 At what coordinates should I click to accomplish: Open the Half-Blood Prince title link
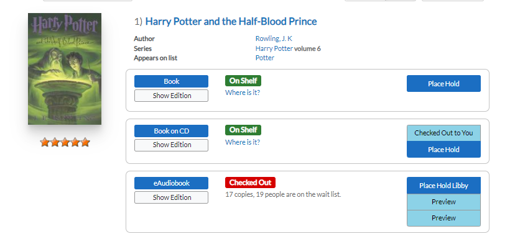(x=231, y=21)
